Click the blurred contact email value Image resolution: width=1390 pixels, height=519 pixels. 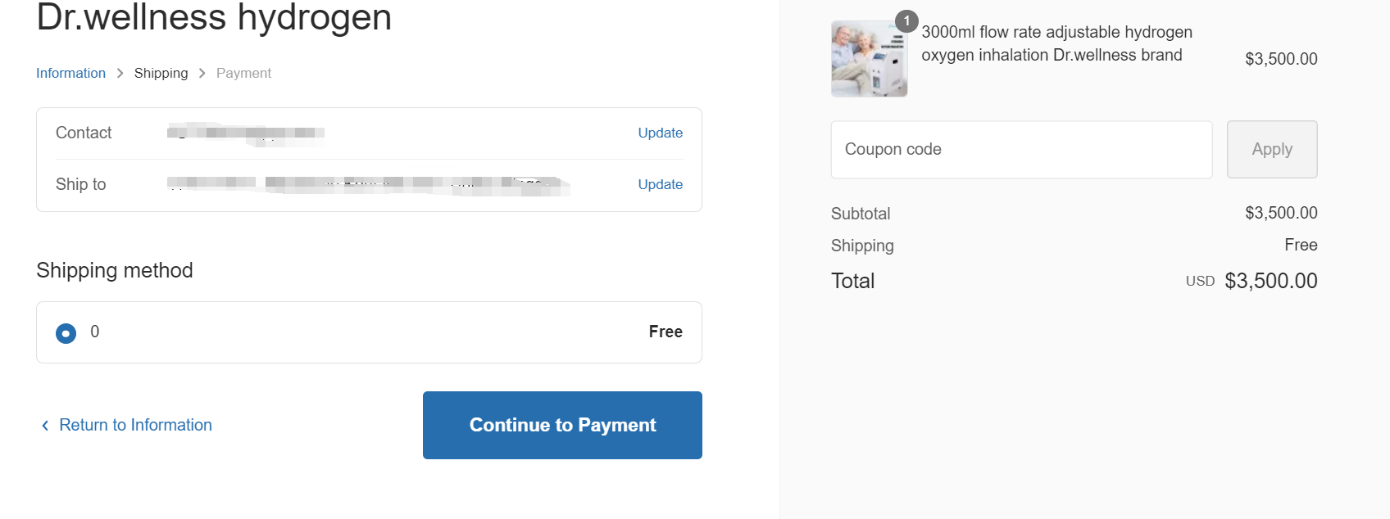click(246, 133)
